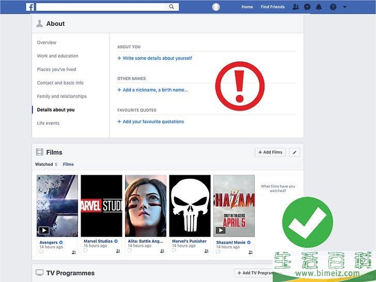Click the Facebook search field

[107, 7]
